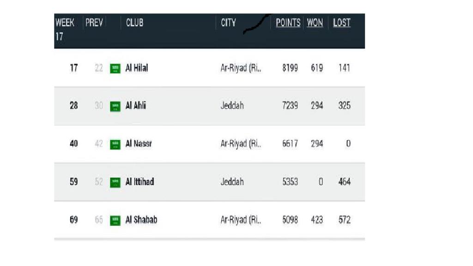Select the Al Nassr club name

coord(139,144)
